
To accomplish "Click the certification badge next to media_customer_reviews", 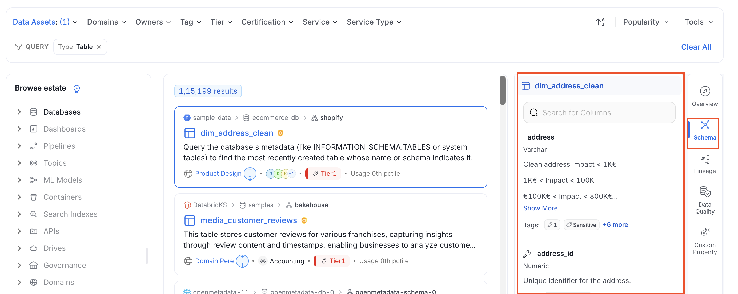I will pos(304,220).
